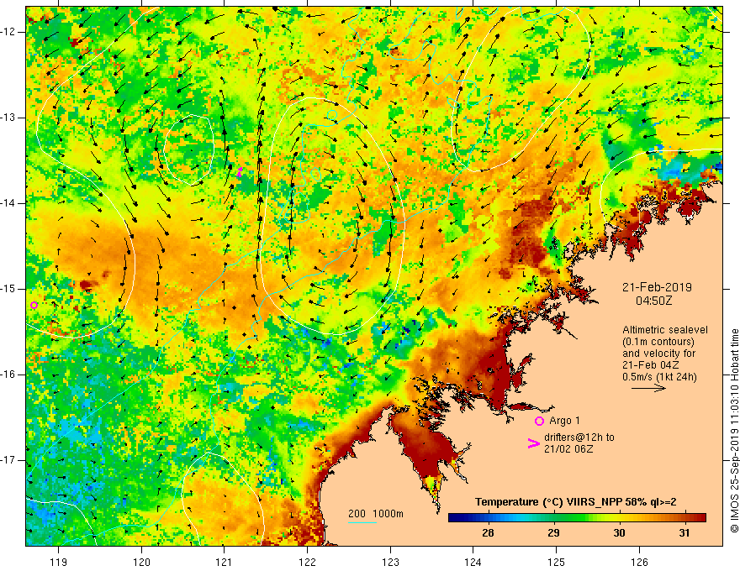Click the longitude axis label 121

pyautogui.click(x=224, y=562)
